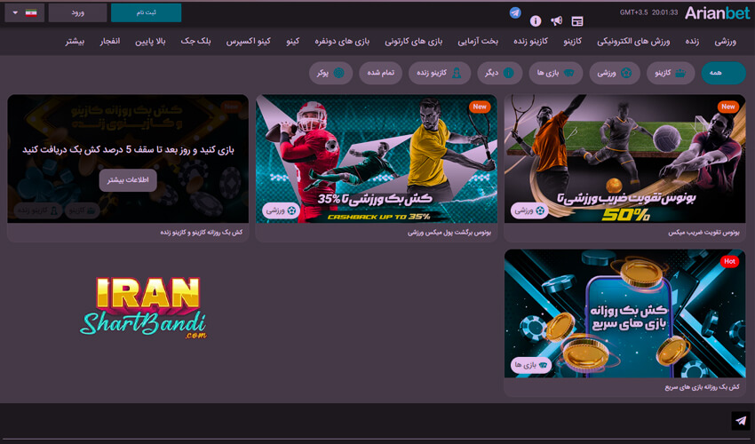Open ورزش های الکترونیکی menu item
This screenshot has height=444, width=755.
(633, 42)
